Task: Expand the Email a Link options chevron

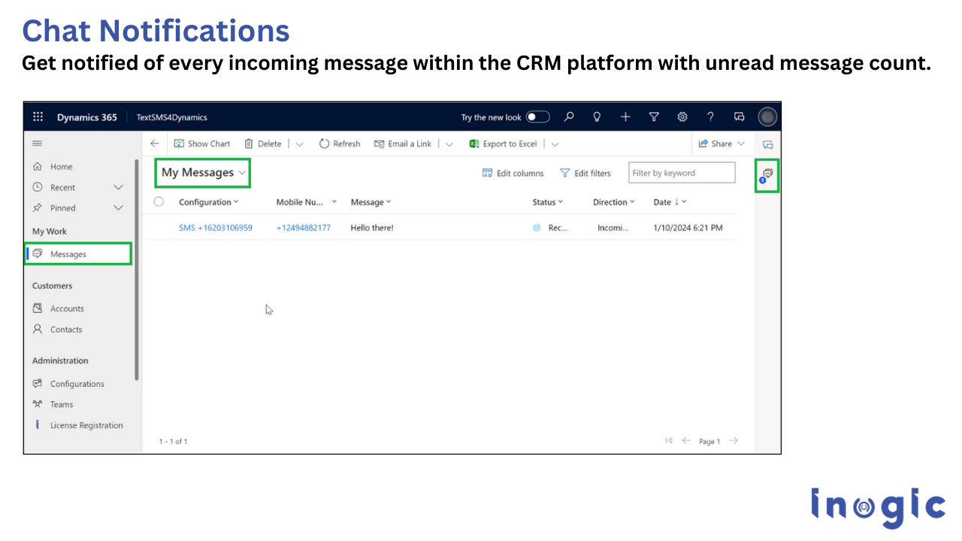Action: pyautogui.click(x=449, y=144)
